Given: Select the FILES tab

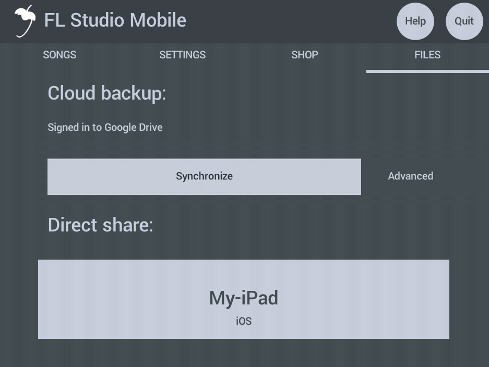Looking at the screenshot, I should (427, 55).
